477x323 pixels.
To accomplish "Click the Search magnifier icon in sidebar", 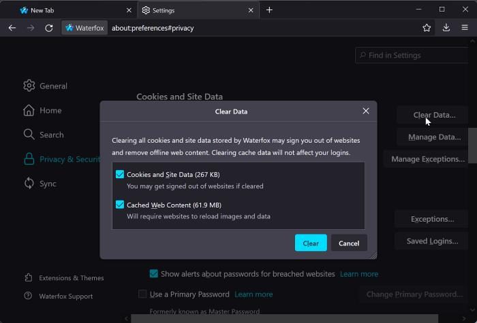I will click(x=29, y=135).
